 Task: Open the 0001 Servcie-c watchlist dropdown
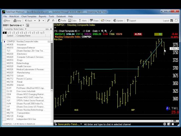(x=23, y=25)
